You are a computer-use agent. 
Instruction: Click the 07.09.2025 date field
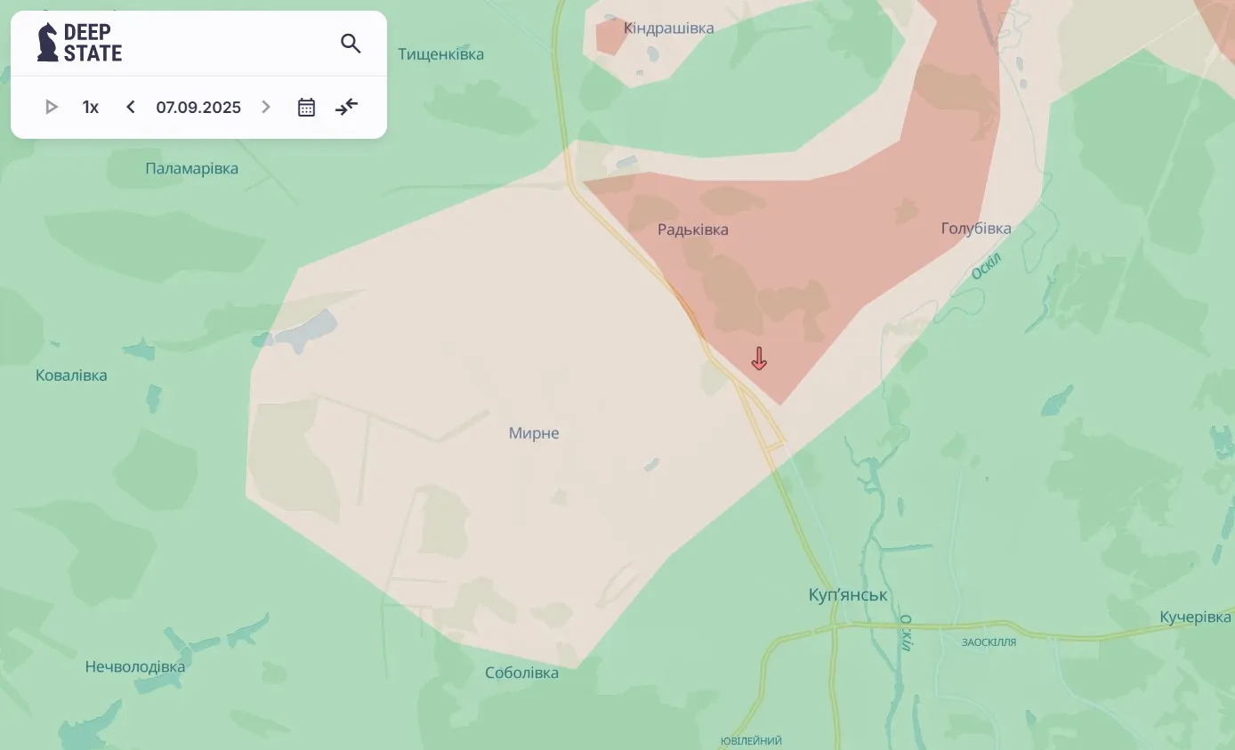pos(198,108)
